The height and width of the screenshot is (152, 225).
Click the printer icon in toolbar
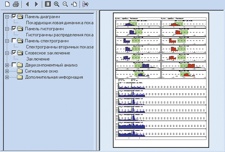(x=16, y=4)
